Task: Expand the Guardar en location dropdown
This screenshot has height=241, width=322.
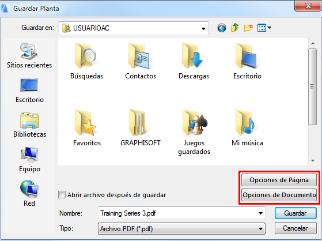Action: (203, 28)
